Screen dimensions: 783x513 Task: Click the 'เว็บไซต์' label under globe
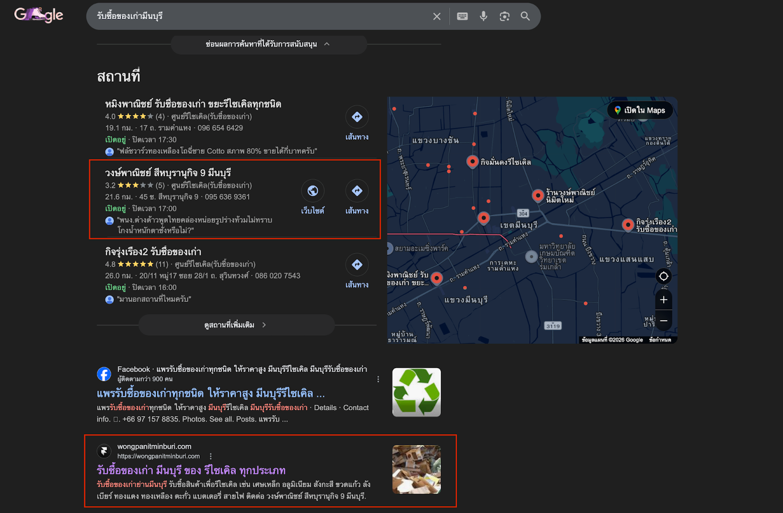(x=313, y=211)
